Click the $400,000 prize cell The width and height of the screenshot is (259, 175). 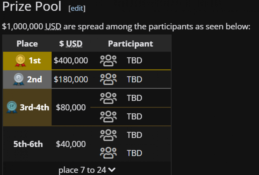coord(71,60)
